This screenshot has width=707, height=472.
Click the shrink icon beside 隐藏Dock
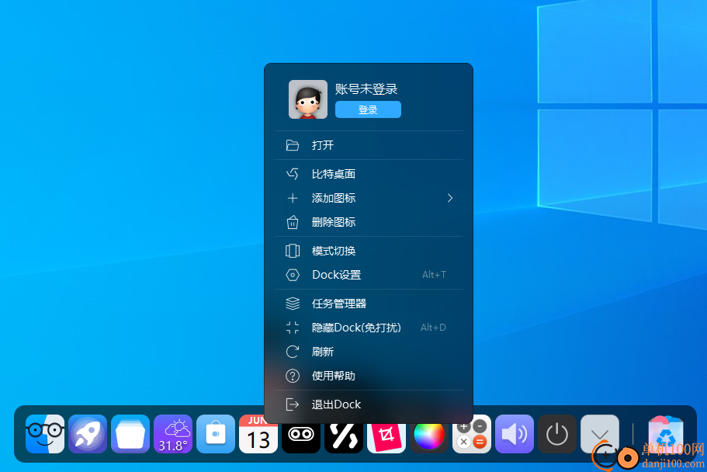tap(293, 328)
